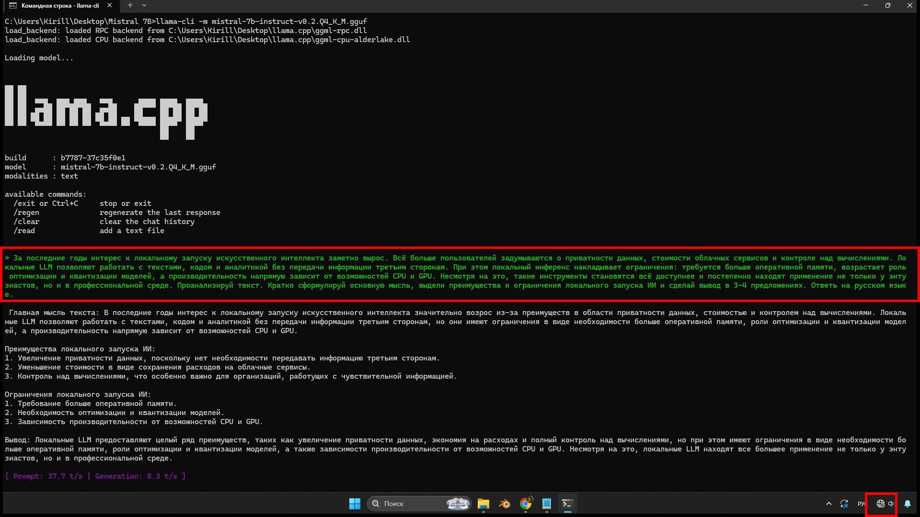The height and width of the screenshot is (517, 920).
Task: Open File Explorer from the taskbar
Action: coord(483,504)
